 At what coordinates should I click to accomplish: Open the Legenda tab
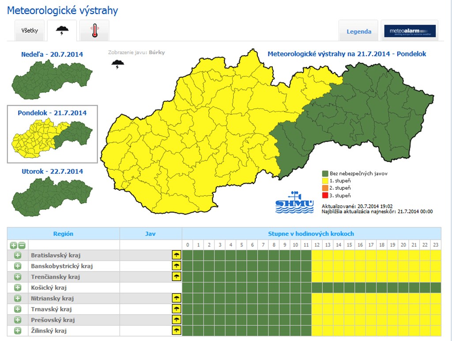(358, 31)
